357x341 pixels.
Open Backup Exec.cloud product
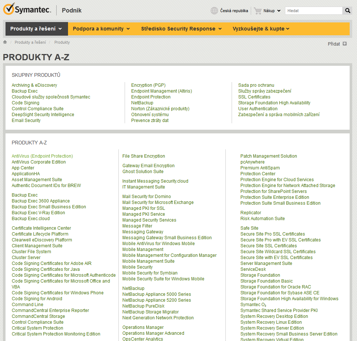pos(31,219)
